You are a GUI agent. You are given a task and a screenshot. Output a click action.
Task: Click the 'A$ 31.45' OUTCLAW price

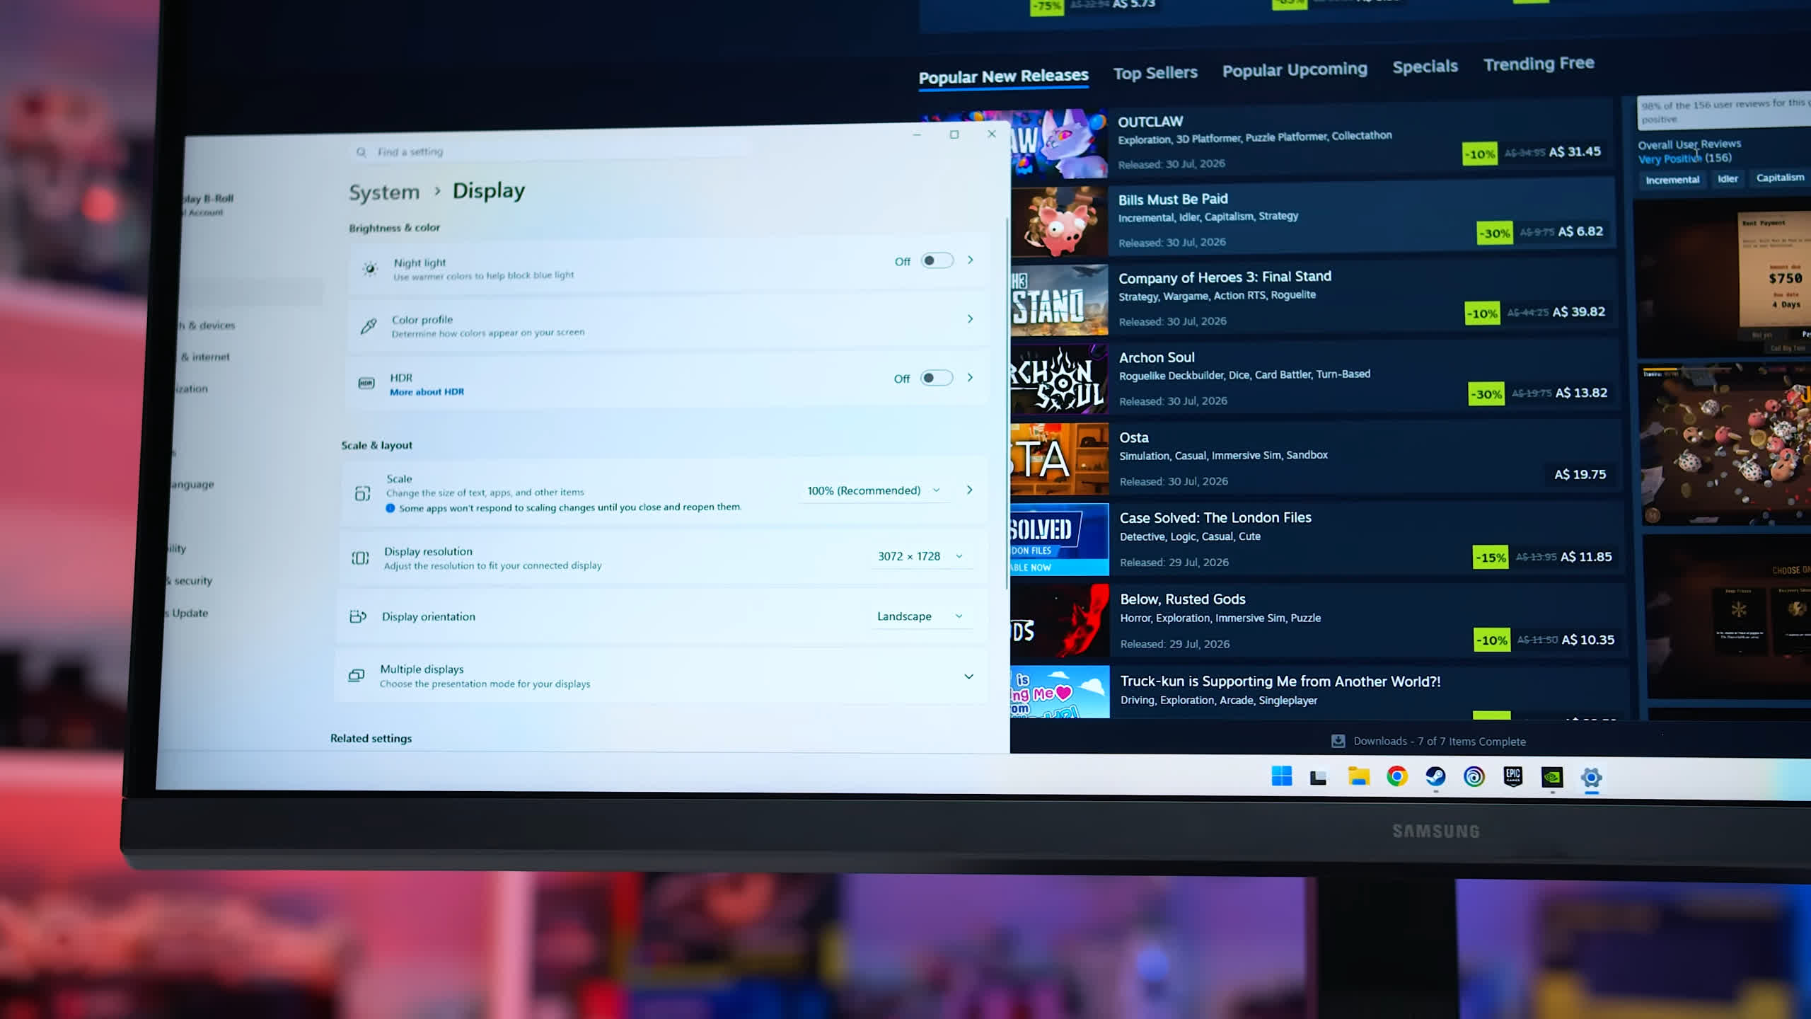[1575, 151]
